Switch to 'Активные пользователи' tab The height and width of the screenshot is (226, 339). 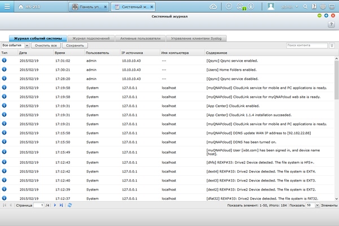141,38
